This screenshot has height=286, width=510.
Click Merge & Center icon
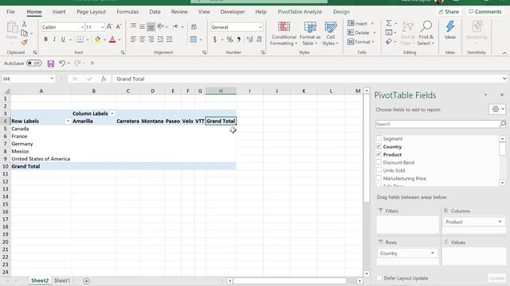194,40
